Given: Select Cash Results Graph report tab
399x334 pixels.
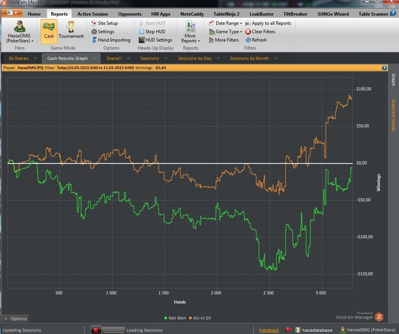Looking at the screenshot, I should (67, 58).
